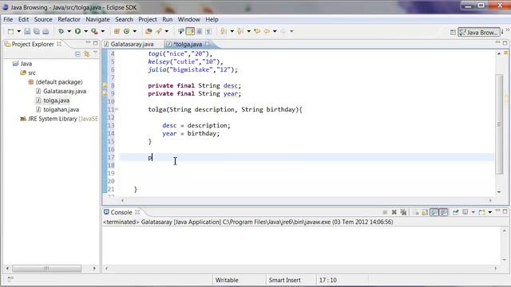This screenshot has width=511, height=287.
Task: Click Collapse All in Project Explorer
Action: coord(77,54)
